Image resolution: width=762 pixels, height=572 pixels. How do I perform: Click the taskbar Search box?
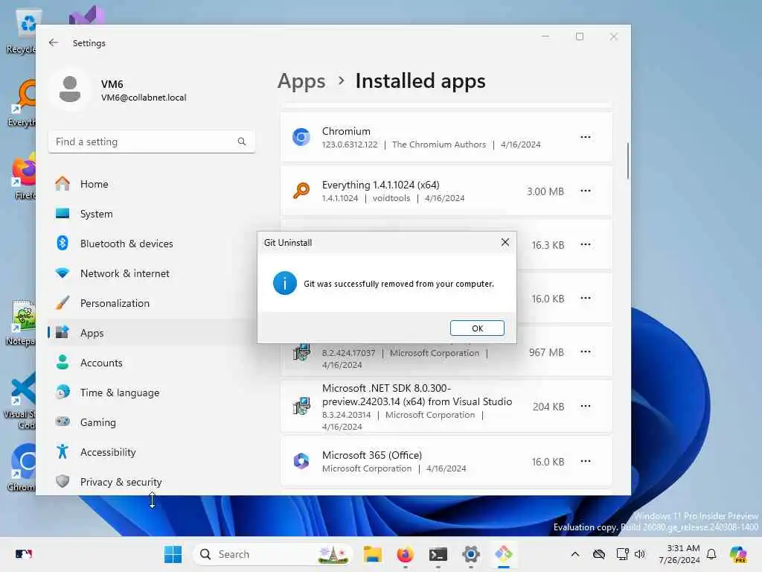point(273,554)
